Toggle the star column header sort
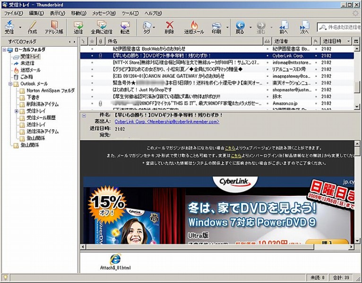This screenshot has height=283, width=362. [92, 42]
